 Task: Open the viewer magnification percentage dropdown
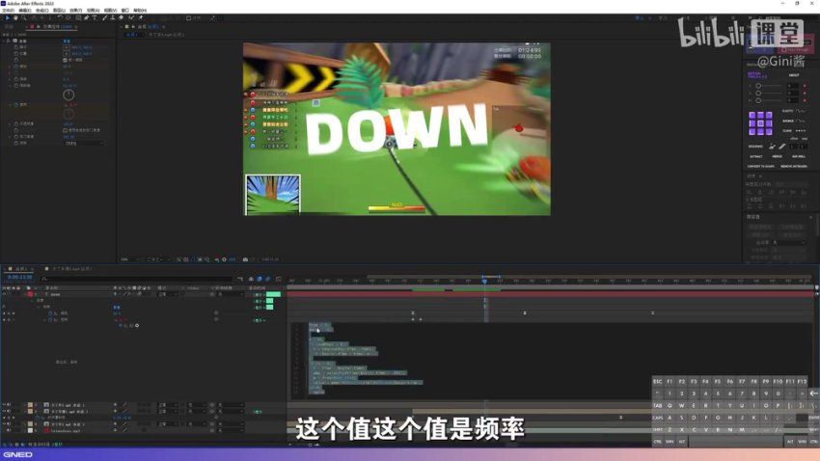(x=125, y=259)
